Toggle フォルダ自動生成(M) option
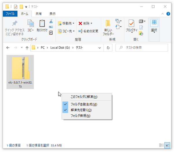 87,104
